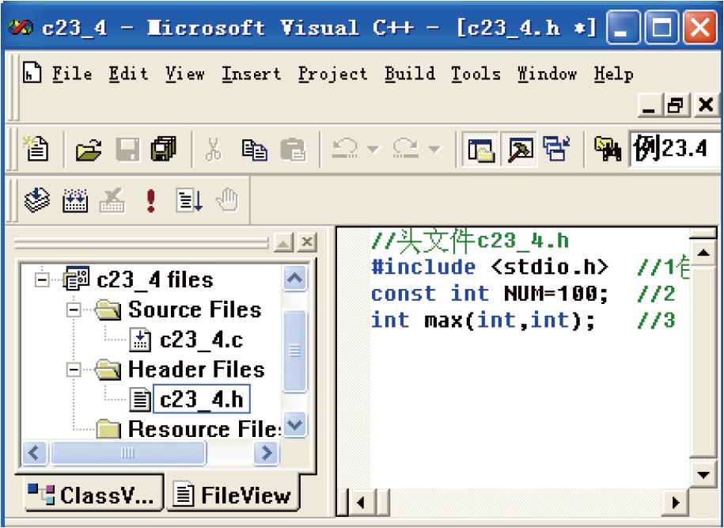Select the Header Files folder
This screenshot has height=528, width=724.
[x=196, y=370]
